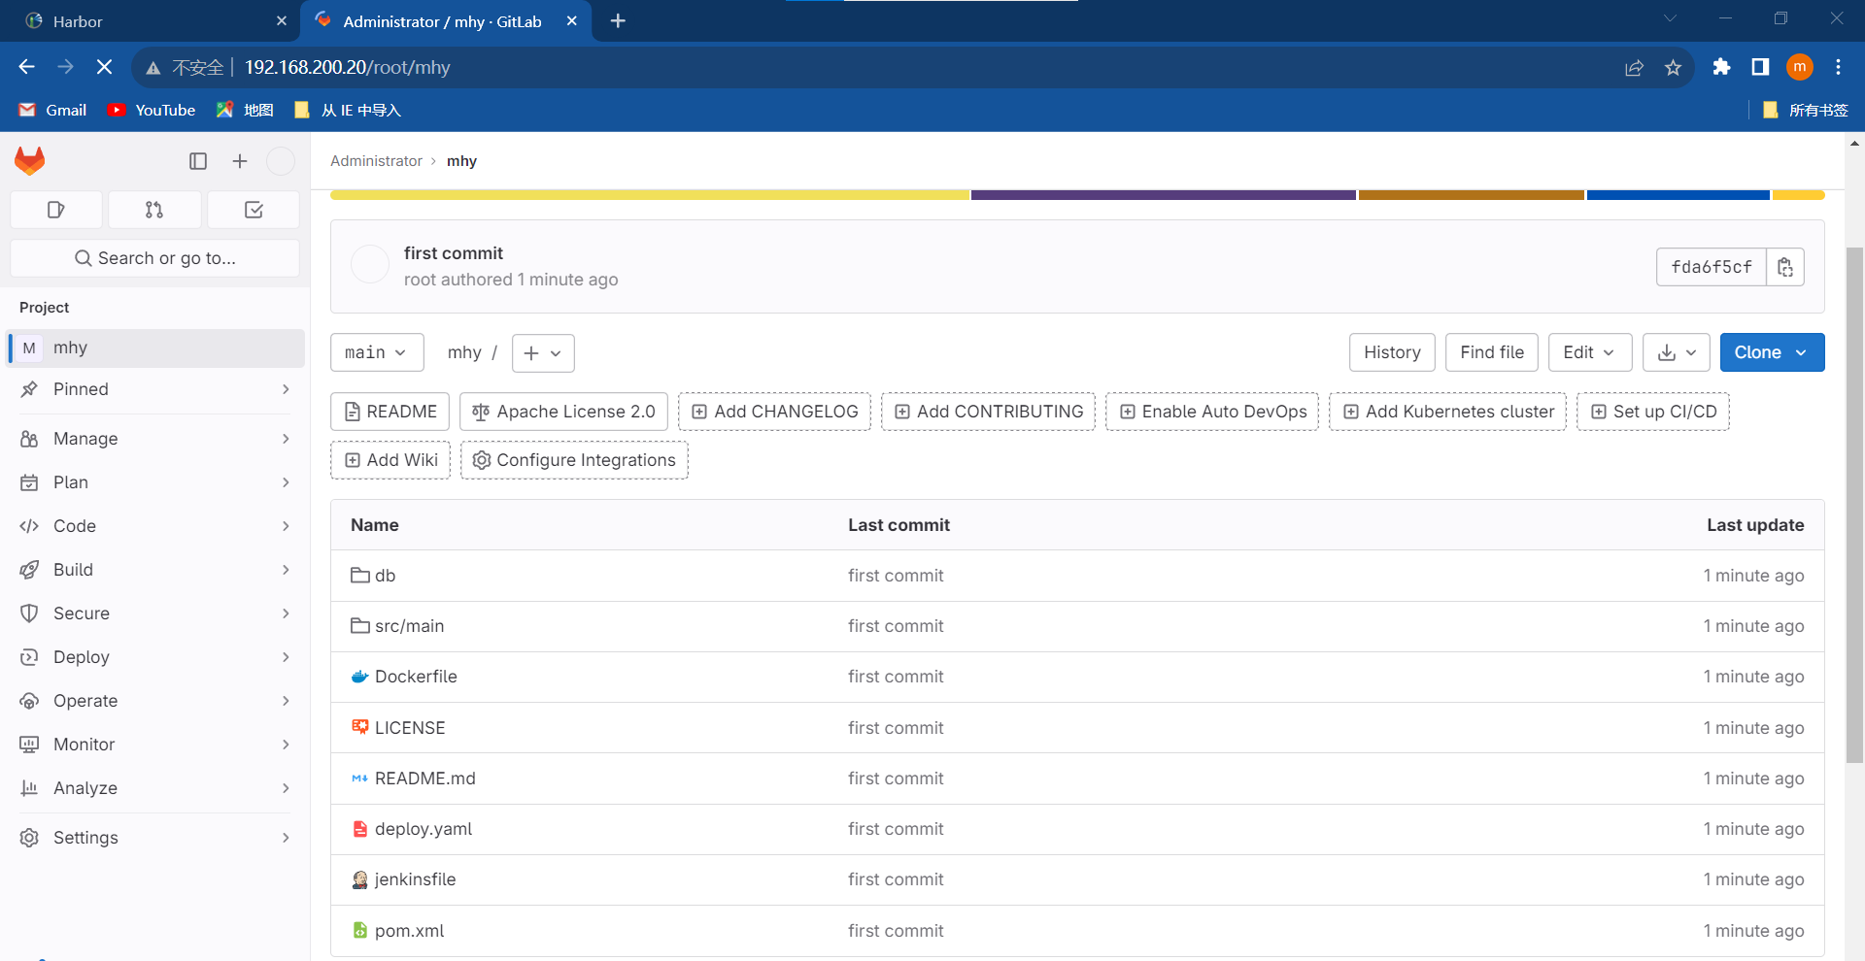Click the Find file button
Viewport: 1865px width, 961px height.
point(1492,352)
